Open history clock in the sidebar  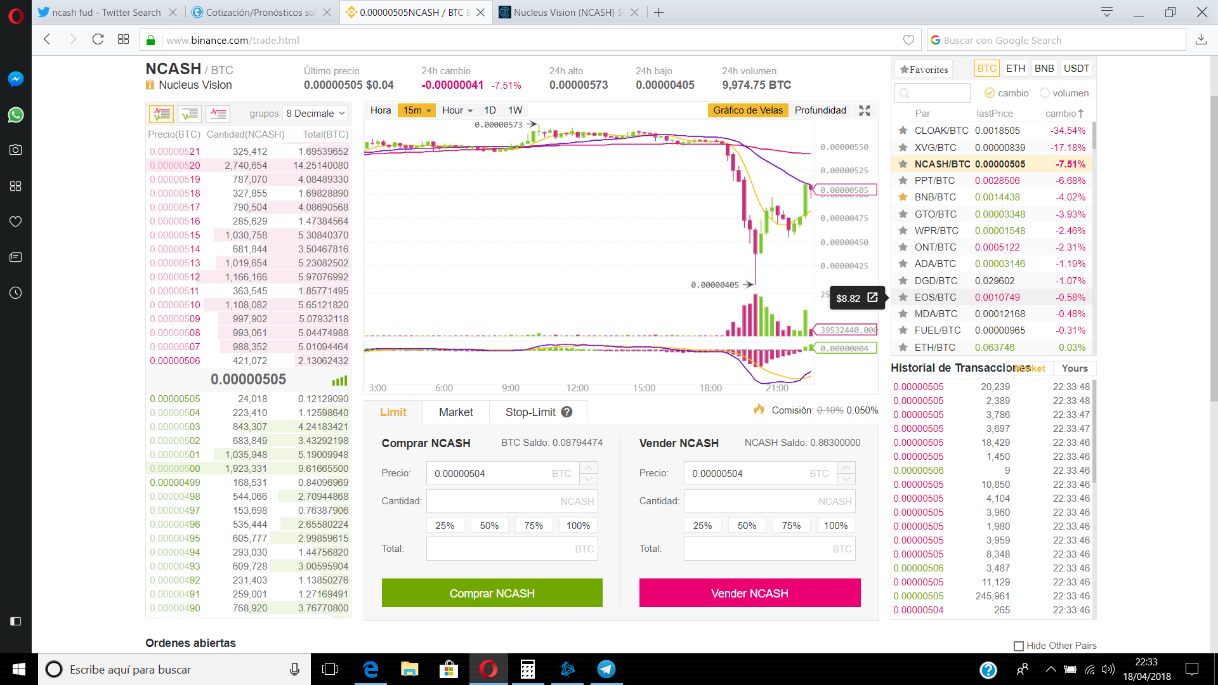click(16, 292)
